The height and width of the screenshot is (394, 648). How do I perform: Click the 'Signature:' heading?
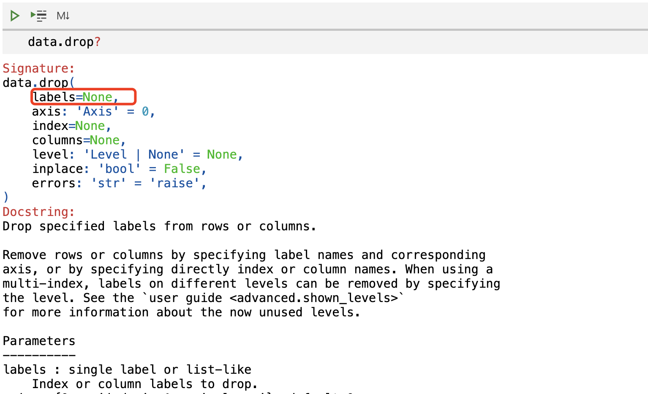(x=39, y=68)
